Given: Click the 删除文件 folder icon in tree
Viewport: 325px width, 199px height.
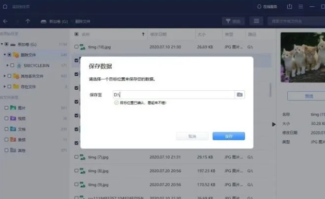Looking at the screenshot, I should pyautogui.click(x=16, y=55).
